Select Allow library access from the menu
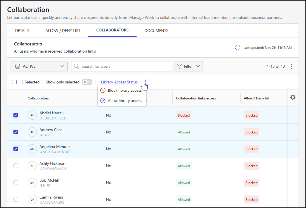 click(125, 101)
